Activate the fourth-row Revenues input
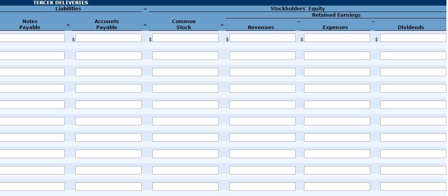This screenshot has width=448, height=196. (262, 88)
